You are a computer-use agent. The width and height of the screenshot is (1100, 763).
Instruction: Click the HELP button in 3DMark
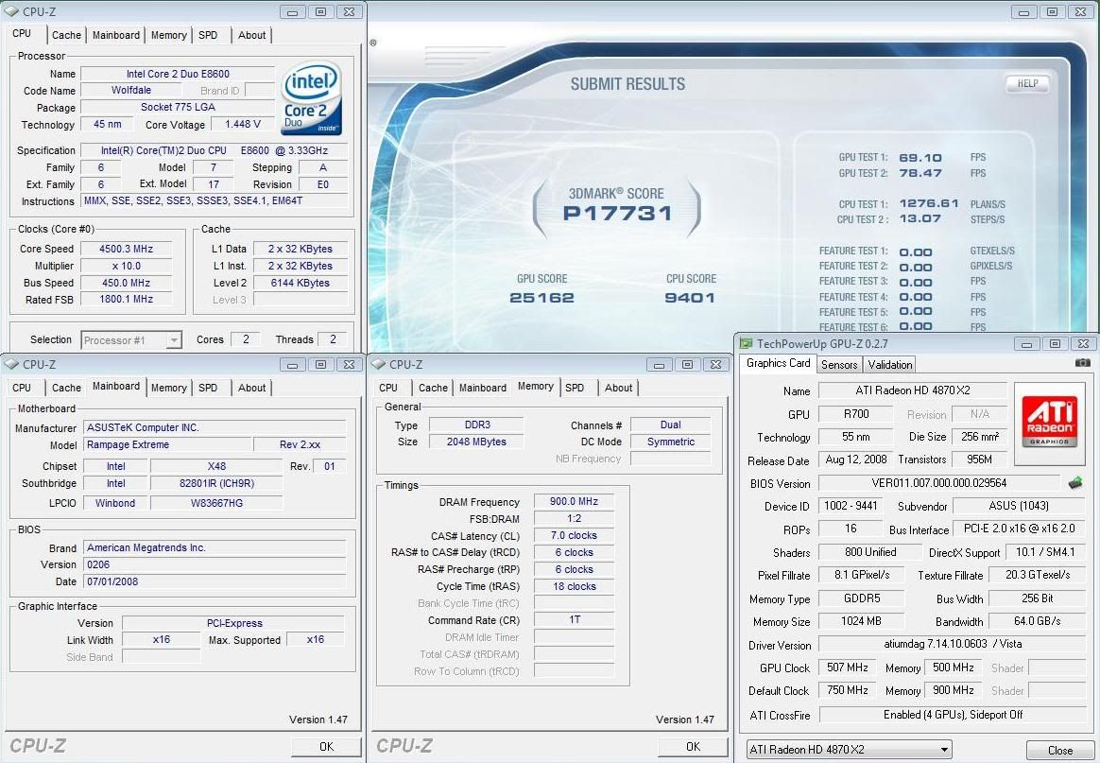coord(1028,83)
